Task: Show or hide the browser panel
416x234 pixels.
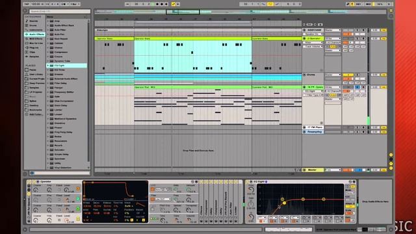Action: (25, 11)
